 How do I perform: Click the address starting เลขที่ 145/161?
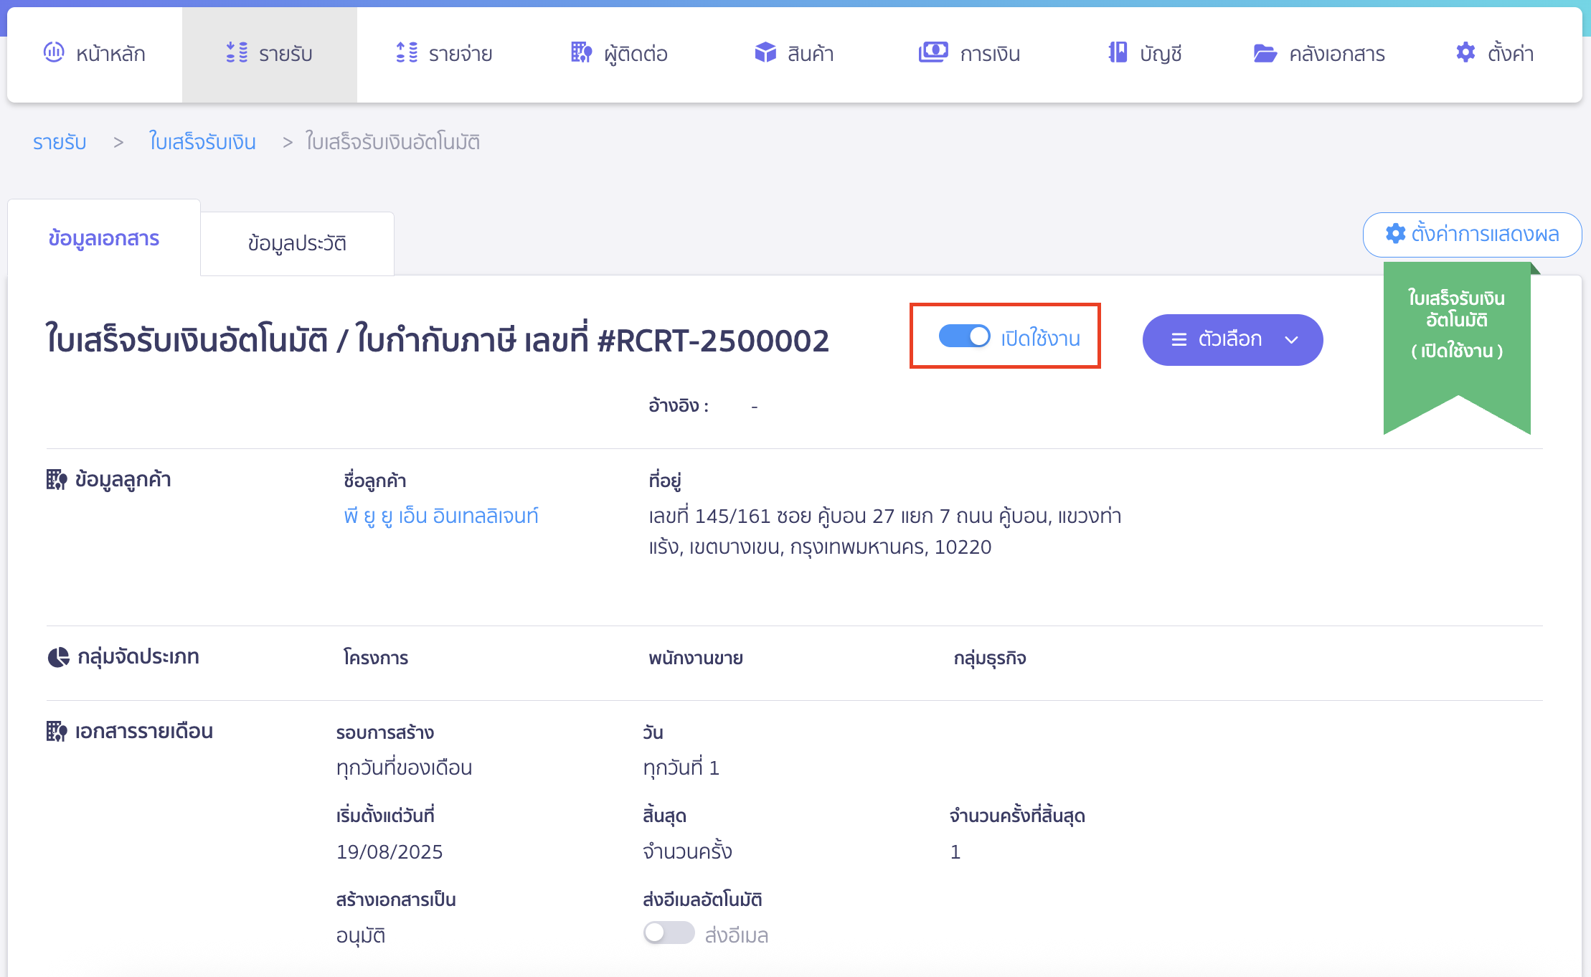(x=885, y=532)
